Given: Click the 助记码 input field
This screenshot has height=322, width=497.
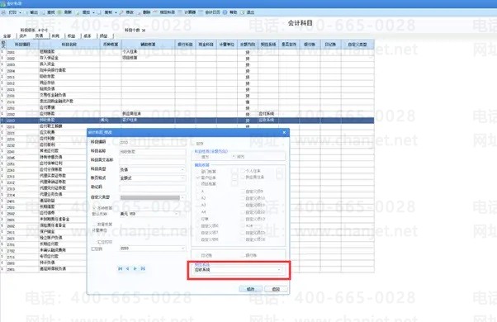Looking at the screenshot, I should (x=153, y=188).
